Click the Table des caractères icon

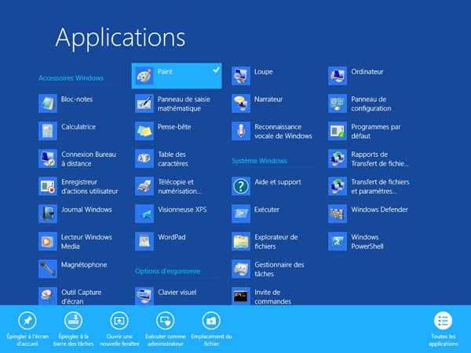(144, 158)
